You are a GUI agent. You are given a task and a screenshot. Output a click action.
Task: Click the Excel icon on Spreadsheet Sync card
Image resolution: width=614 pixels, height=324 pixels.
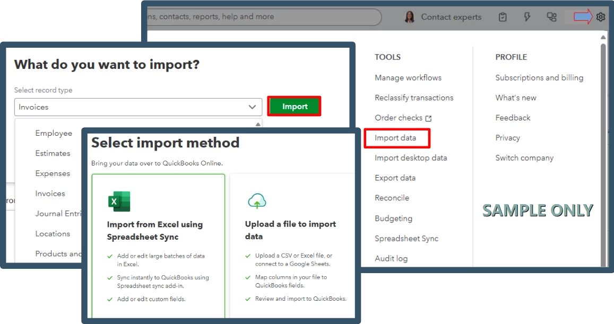point(119,202)
